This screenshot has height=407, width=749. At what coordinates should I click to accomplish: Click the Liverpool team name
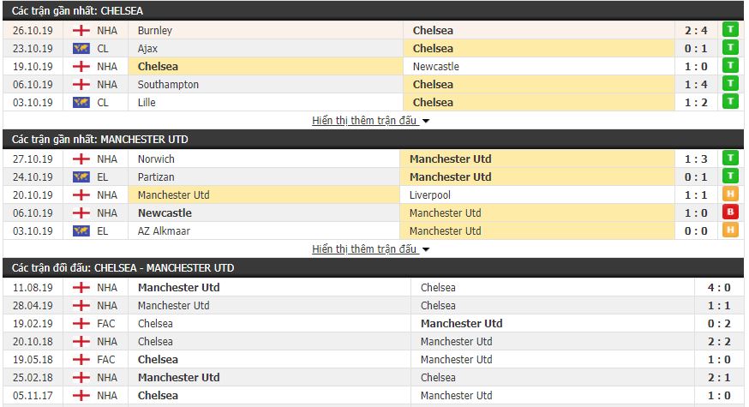pos(430,195)
